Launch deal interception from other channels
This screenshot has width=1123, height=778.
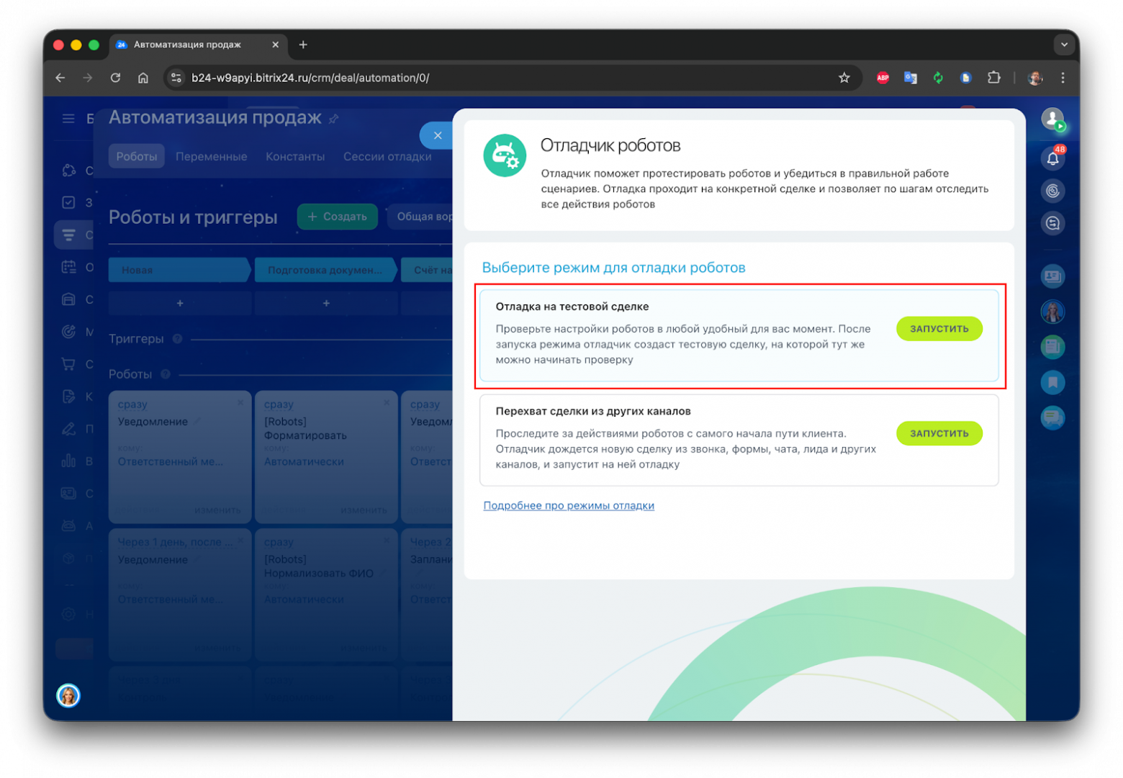(939, 433)
